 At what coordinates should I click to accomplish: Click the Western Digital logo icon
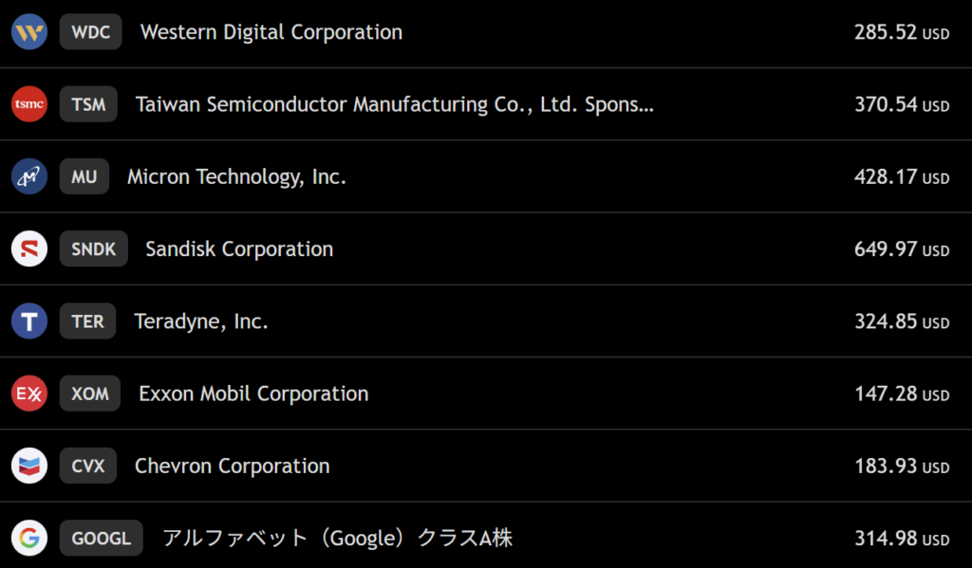29,32
